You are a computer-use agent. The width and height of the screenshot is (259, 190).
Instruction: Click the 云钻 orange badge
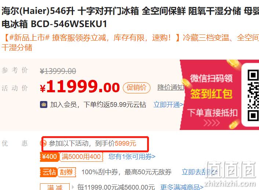[x=48, y=172]
